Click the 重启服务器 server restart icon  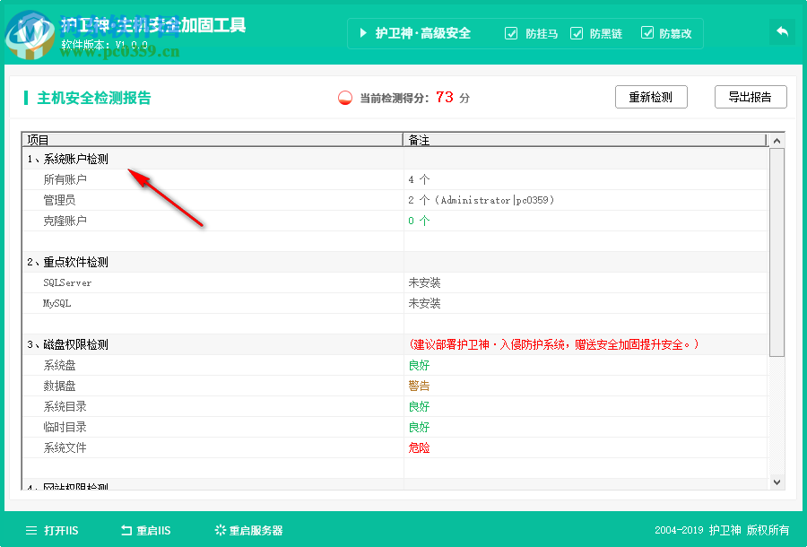(x=219, y=530)
